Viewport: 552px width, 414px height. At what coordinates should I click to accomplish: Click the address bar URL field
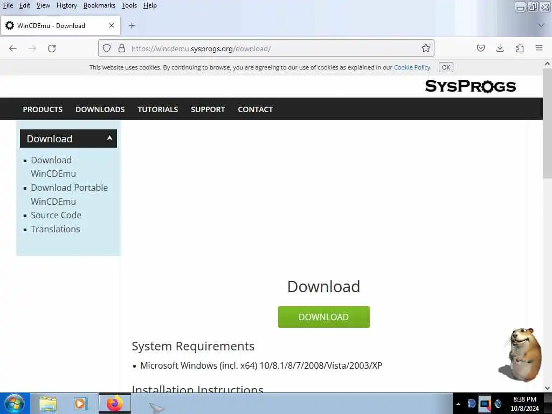point(266,48)
